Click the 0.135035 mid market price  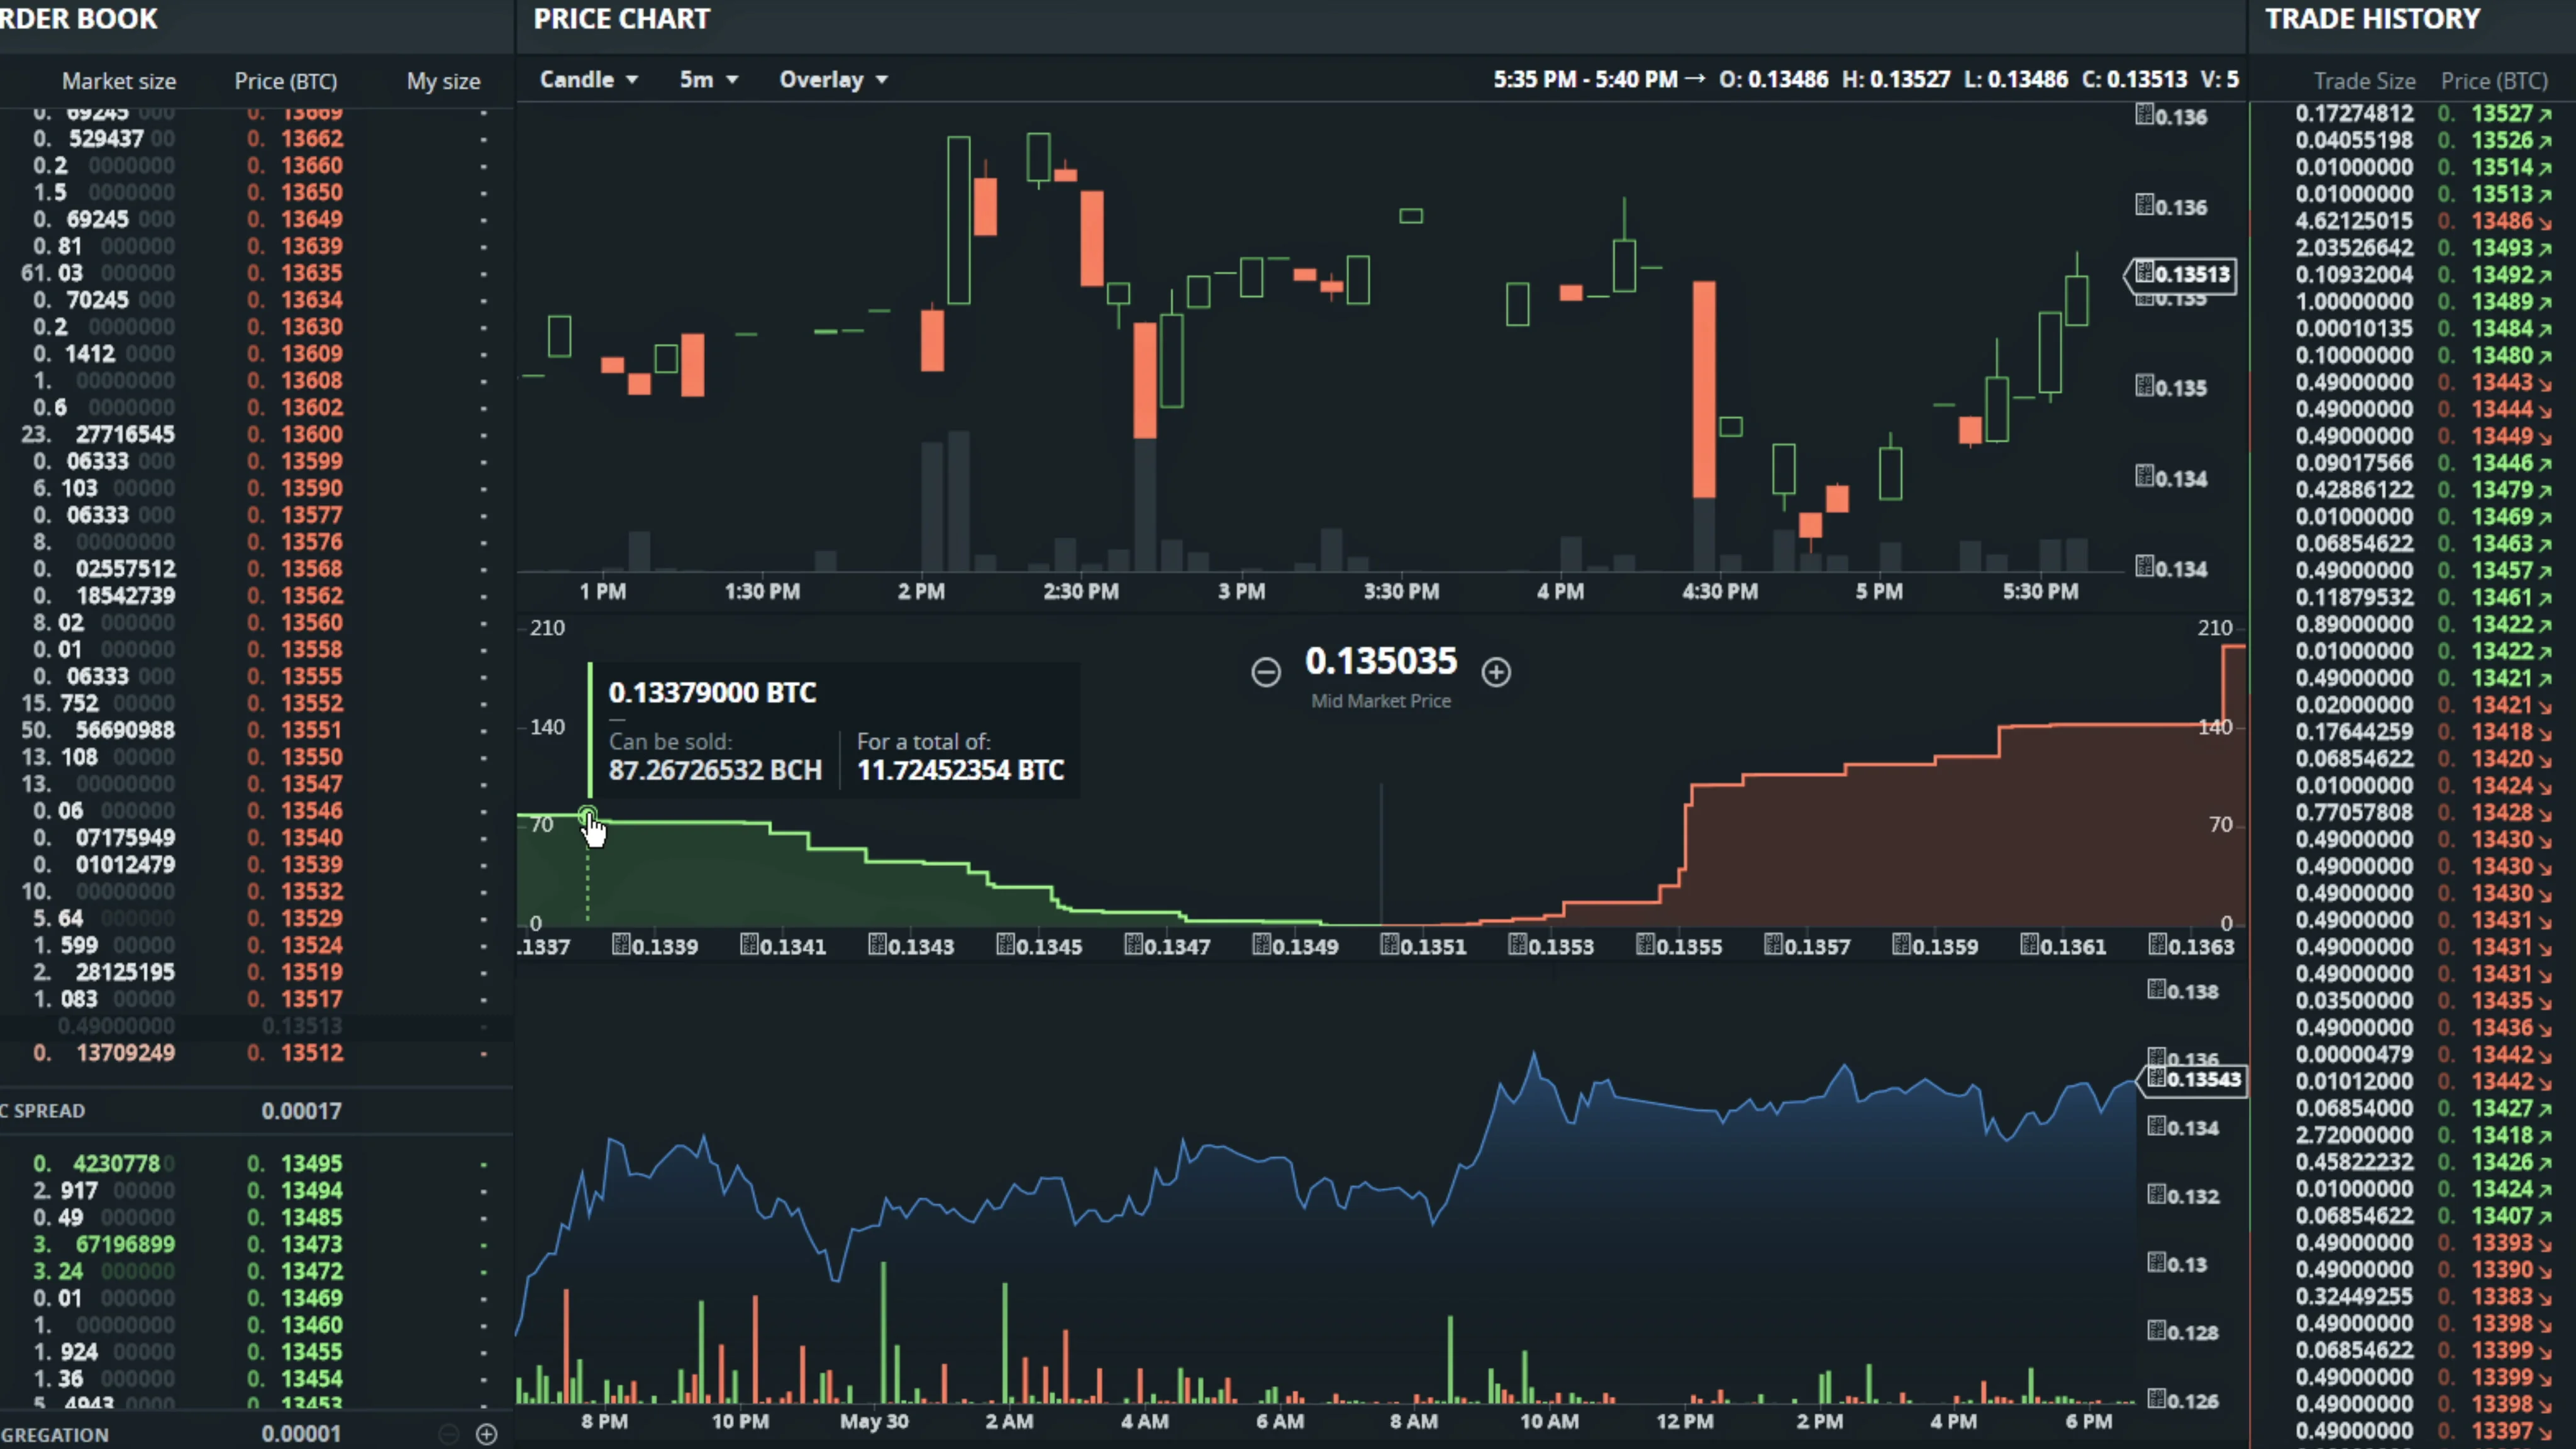point(1381,662)
